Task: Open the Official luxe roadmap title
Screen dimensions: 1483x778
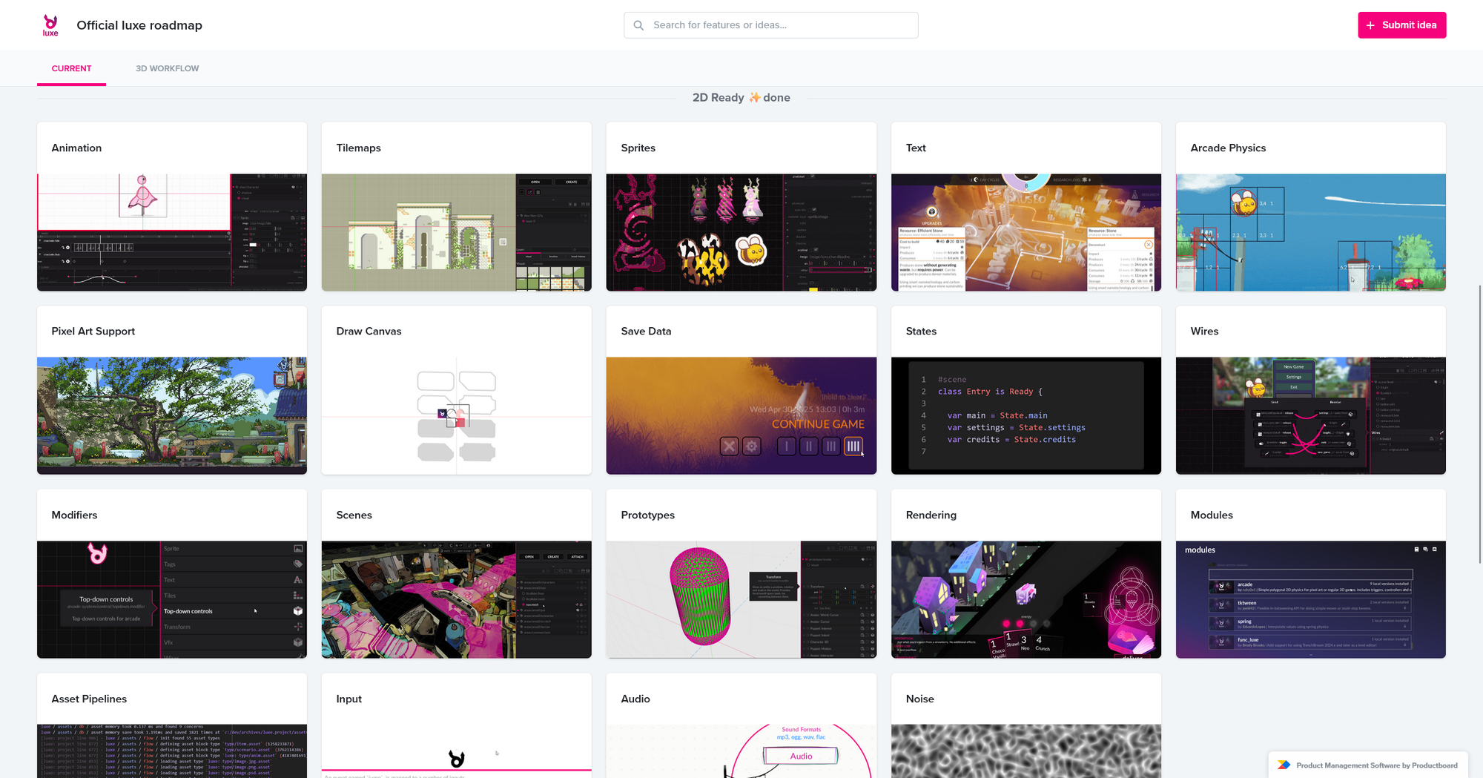Action: [x=139, y=25]
